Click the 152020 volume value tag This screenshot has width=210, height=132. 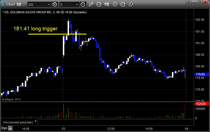pos(201,104)
